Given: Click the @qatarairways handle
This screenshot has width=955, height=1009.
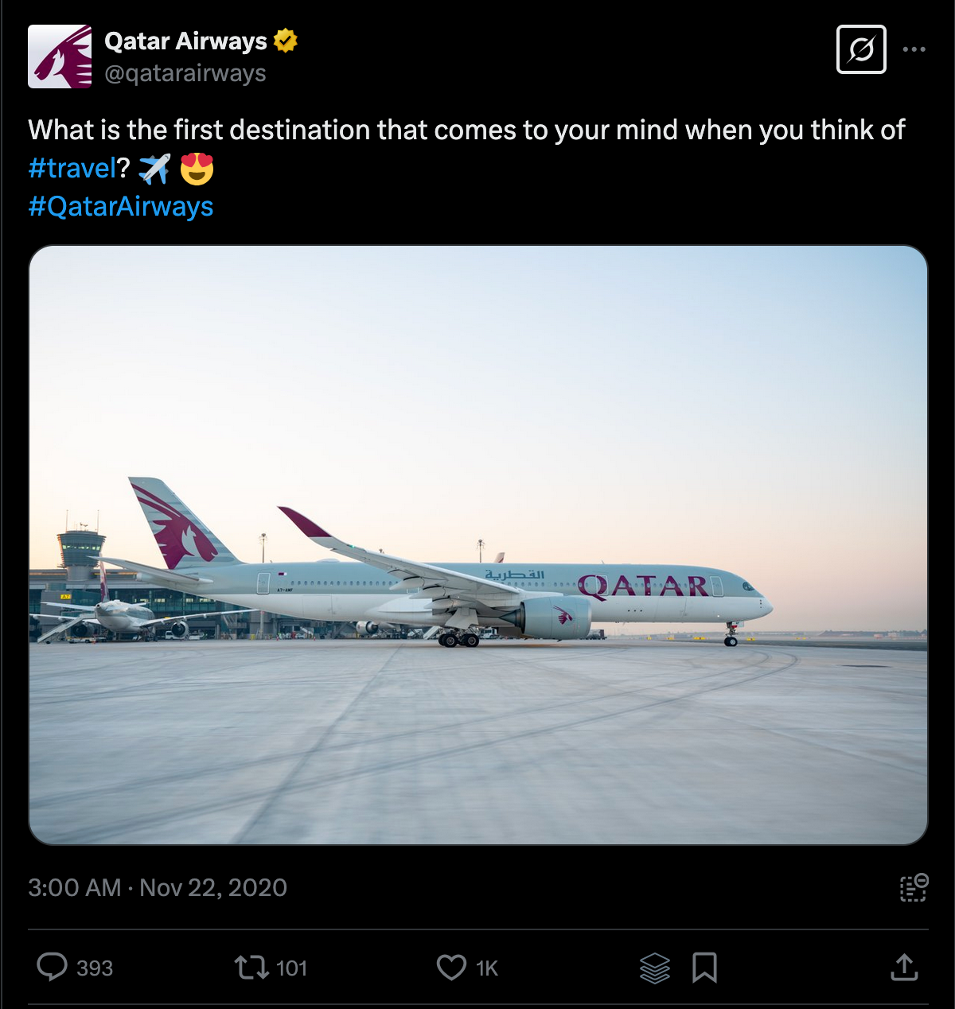Looking at the screenshot, I should tap(185, 73).
